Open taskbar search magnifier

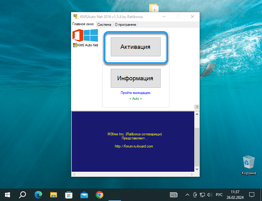(x=22, y=195)
